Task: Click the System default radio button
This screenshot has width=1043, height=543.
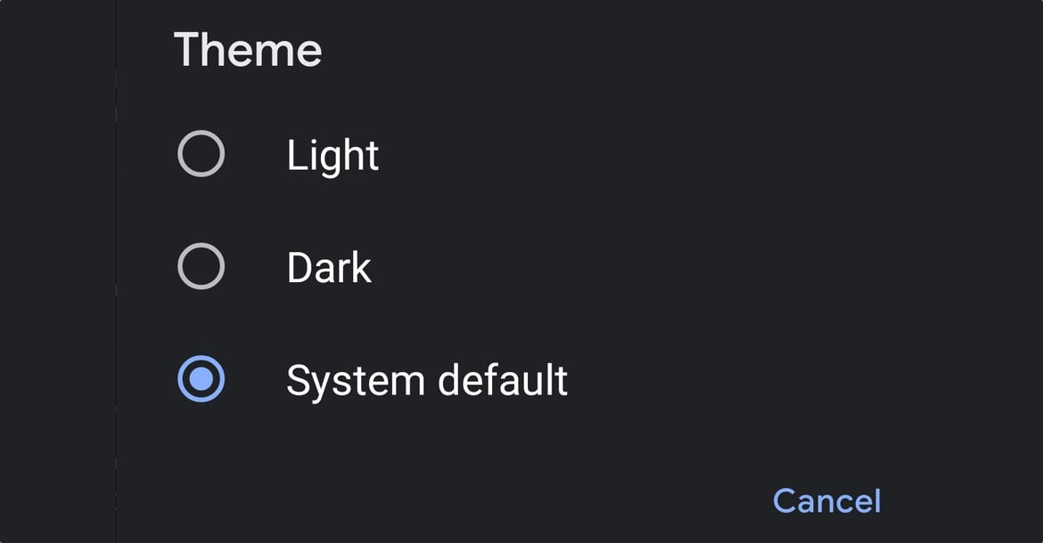Action: 201,379
